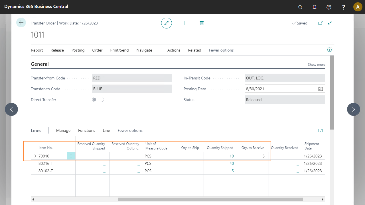Click the Lines section heading
Screen dimensions: 365x205
(x=36, y=130)
